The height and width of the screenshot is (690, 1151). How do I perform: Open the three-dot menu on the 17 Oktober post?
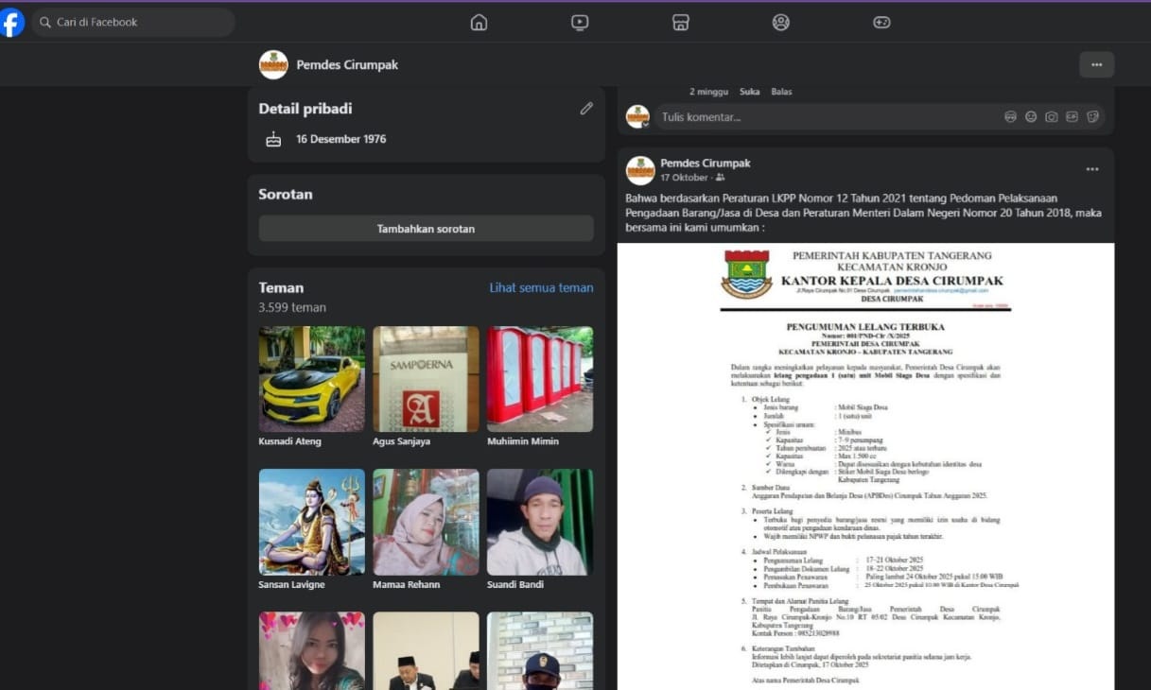click(1092, 169)
